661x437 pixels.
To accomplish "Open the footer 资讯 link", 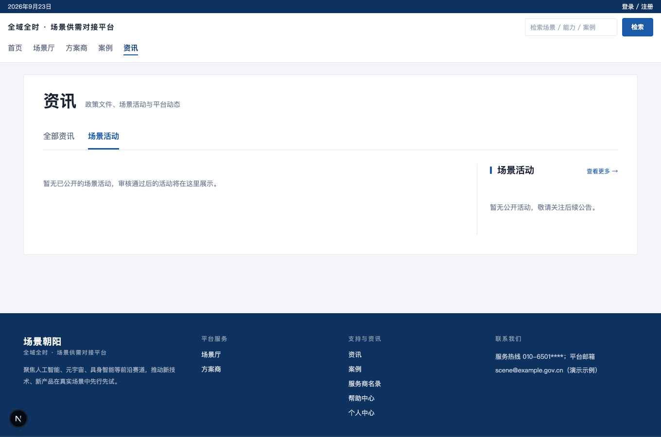I will point(355,355).
